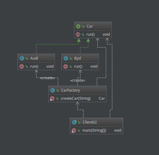
Task: Click the void return type in Byd node
Action: click(94, 66)
